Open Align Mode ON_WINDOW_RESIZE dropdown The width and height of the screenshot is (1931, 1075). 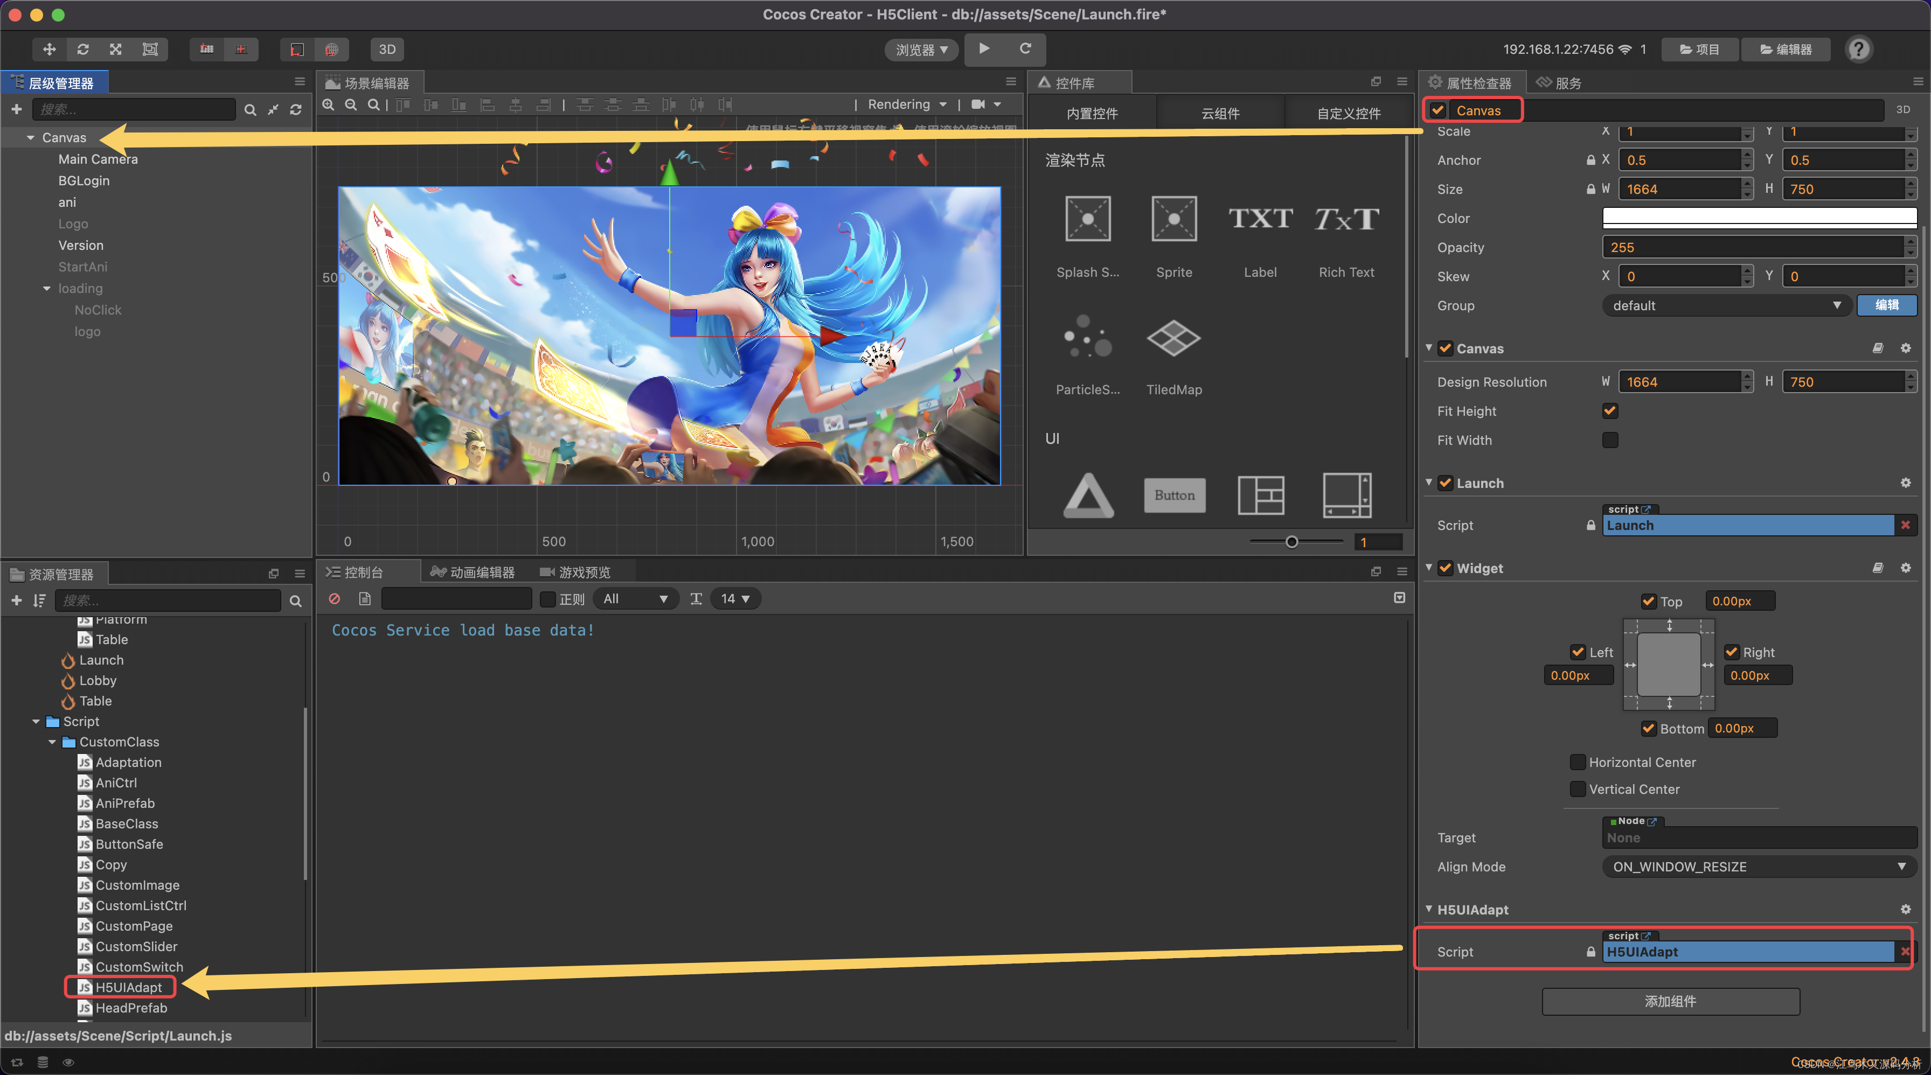(1759, 867)
